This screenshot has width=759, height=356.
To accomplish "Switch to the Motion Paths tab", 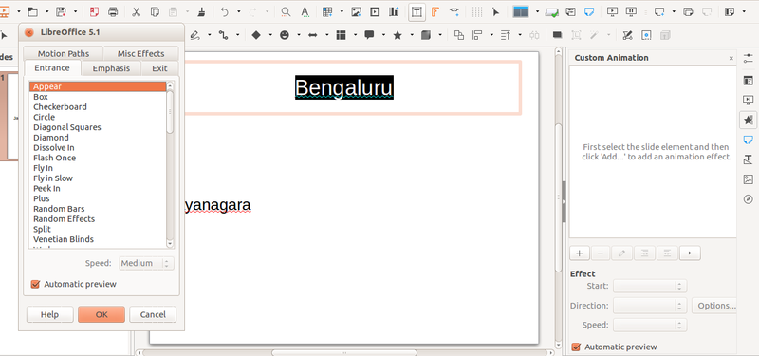I will [x=64, y=53].
